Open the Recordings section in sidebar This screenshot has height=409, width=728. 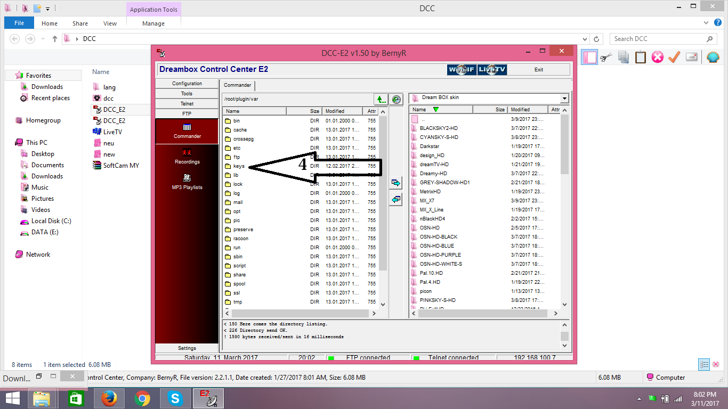point(187,157)
